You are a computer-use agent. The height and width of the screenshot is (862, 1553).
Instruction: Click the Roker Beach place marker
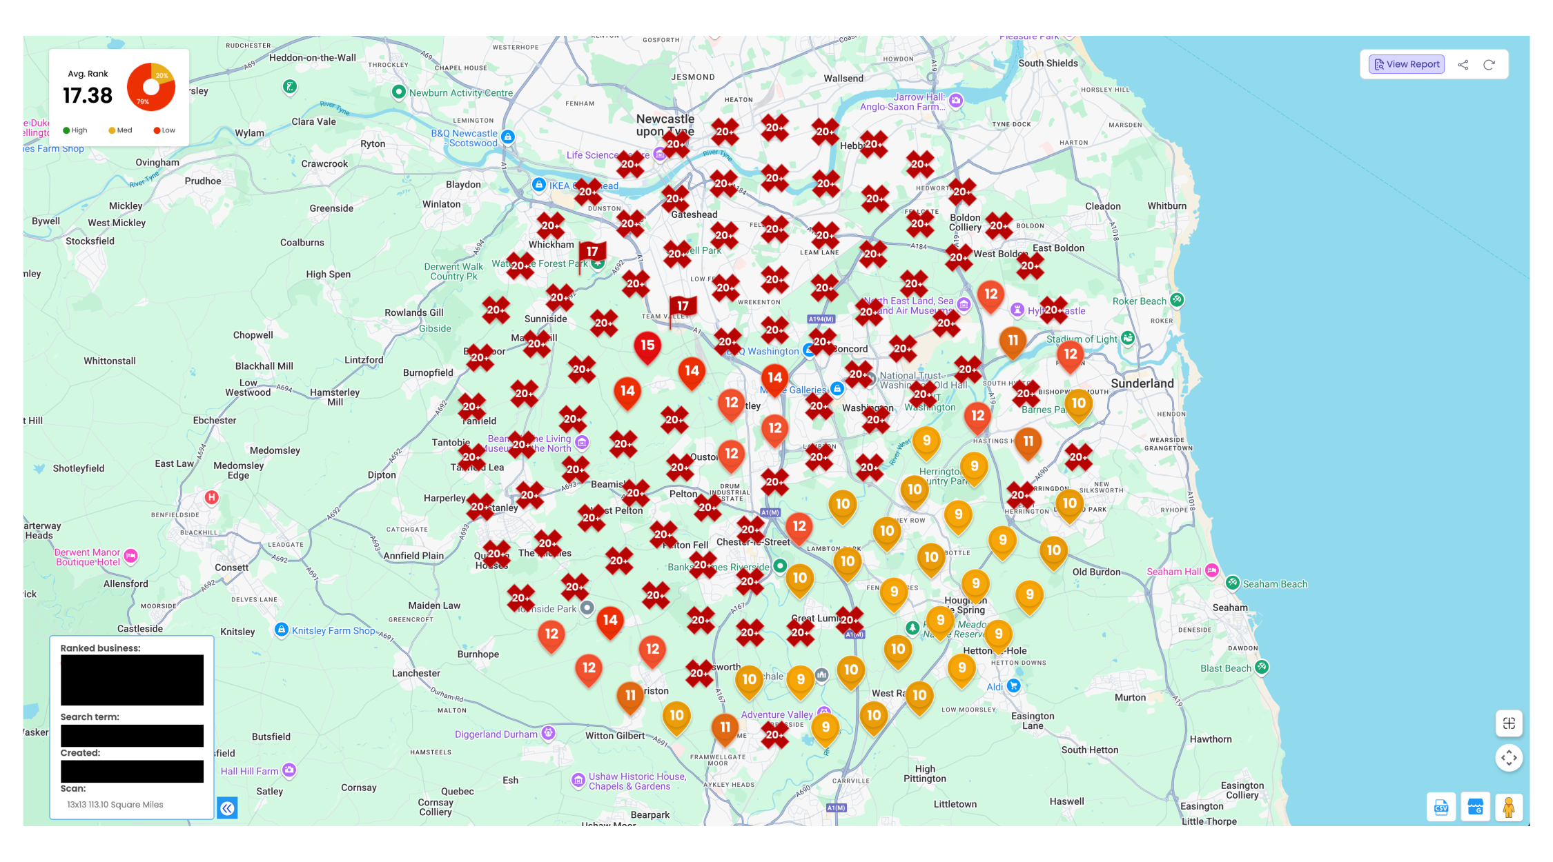click(1177, 300)
